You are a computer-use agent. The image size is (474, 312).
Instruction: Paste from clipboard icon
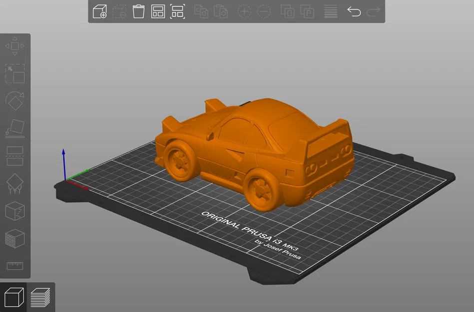tap(221, 11)
